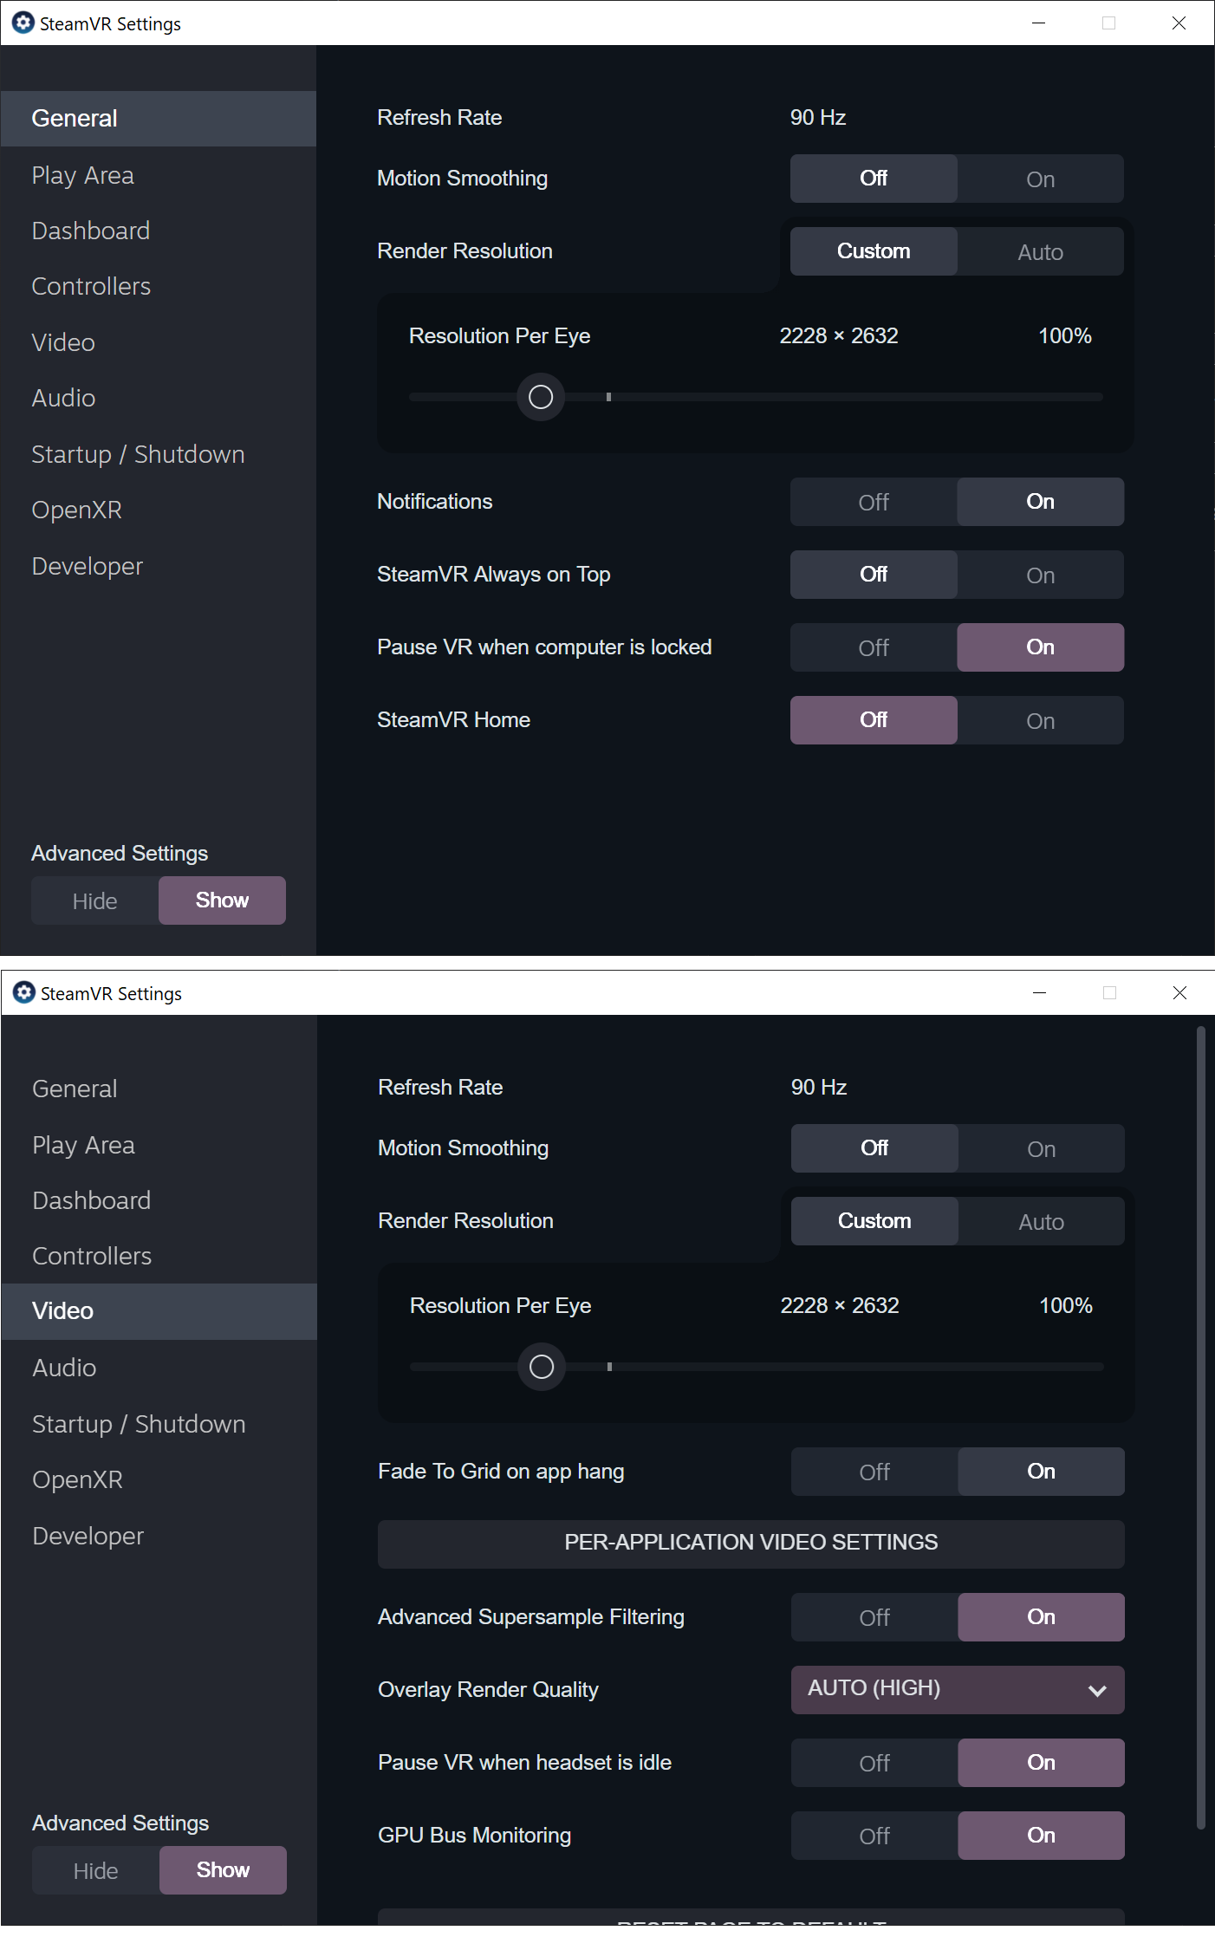Click Resolution Per Eye slider handle in bottom window
This screenshot has width=1215, height=1950.
pos(542,1367)
